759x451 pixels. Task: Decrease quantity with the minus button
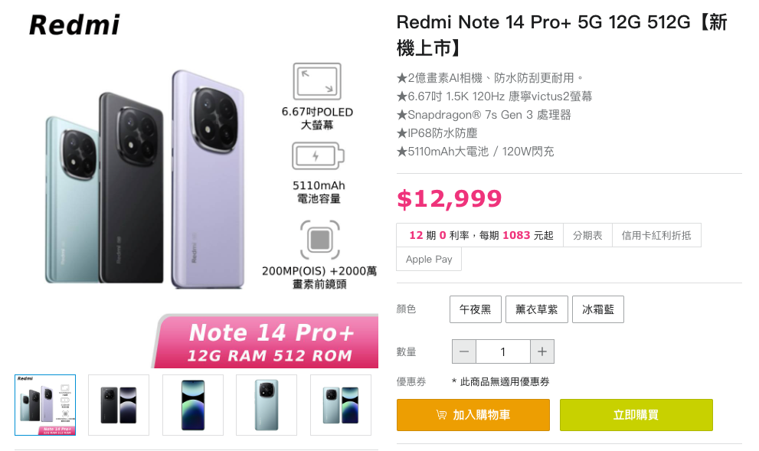(464, 351)
